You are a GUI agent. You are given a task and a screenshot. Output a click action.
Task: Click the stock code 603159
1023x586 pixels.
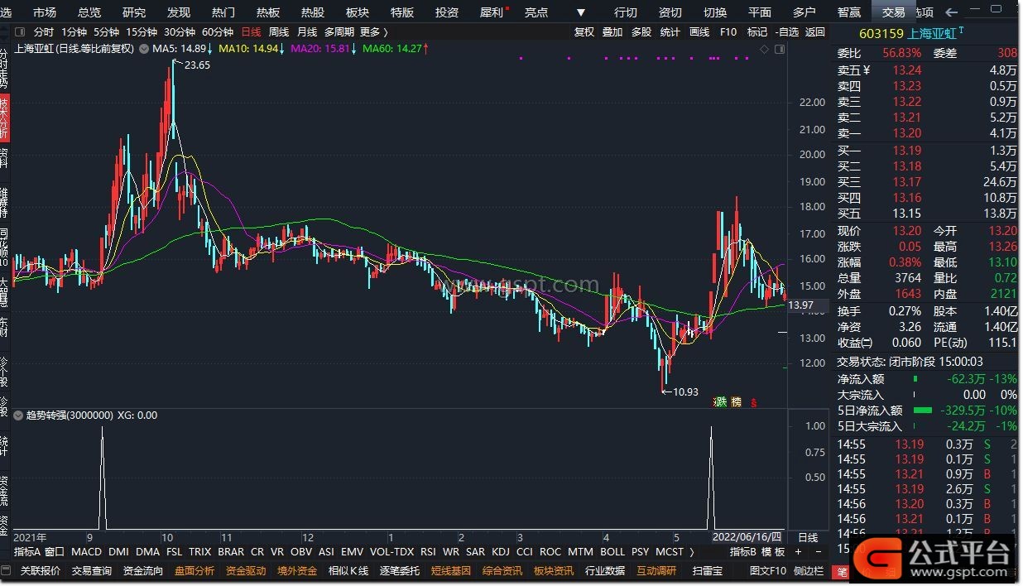tap(881, 34)
